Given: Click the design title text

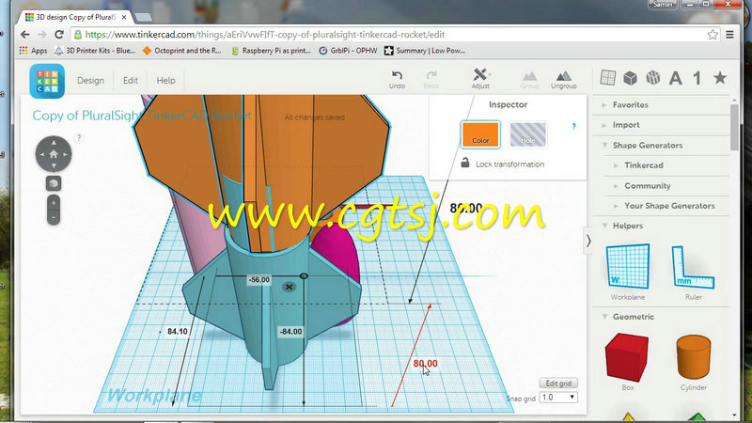Looking at the screenshot, I should pos(142,116).
